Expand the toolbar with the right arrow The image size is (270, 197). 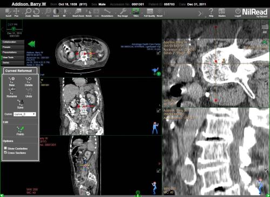click(x=200, y=13)
